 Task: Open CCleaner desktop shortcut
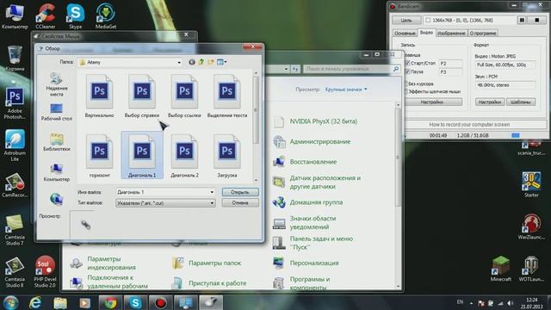click(x=46, y=15)
